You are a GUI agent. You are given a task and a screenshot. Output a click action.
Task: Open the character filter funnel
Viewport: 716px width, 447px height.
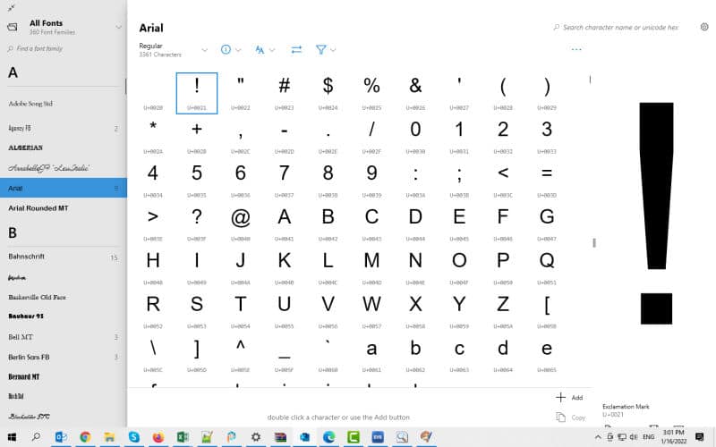coord(321,49)
